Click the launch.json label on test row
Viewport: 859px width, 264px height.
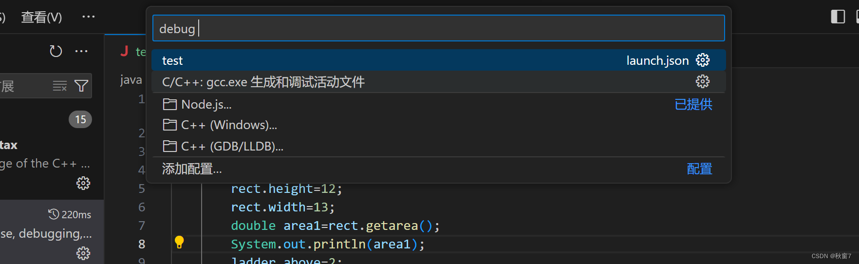coord(657,60)
